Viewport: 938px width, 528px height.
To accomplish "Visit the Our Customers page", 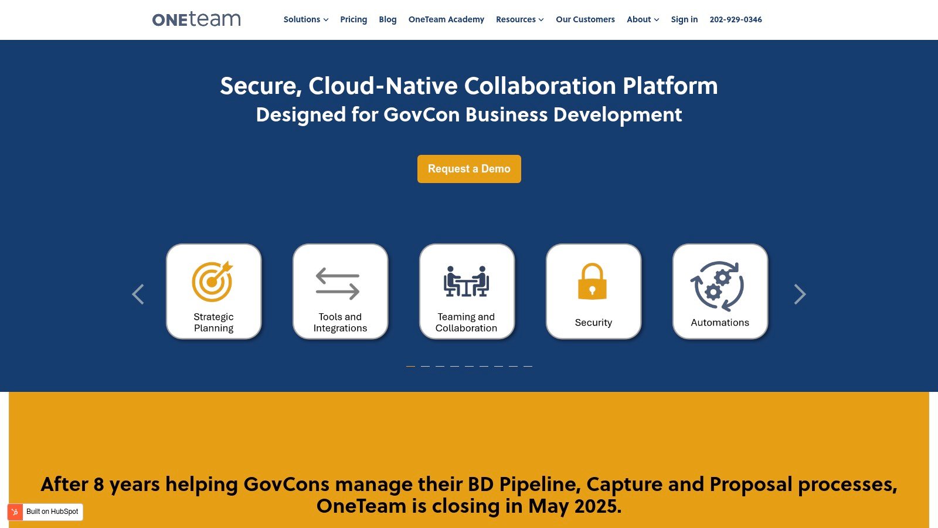I will [x=585, y=19].
